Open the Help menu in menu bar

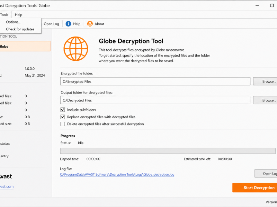19,15
